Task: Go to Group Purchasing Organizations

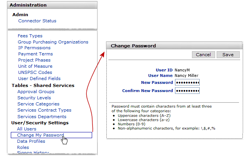Action: 53,42
